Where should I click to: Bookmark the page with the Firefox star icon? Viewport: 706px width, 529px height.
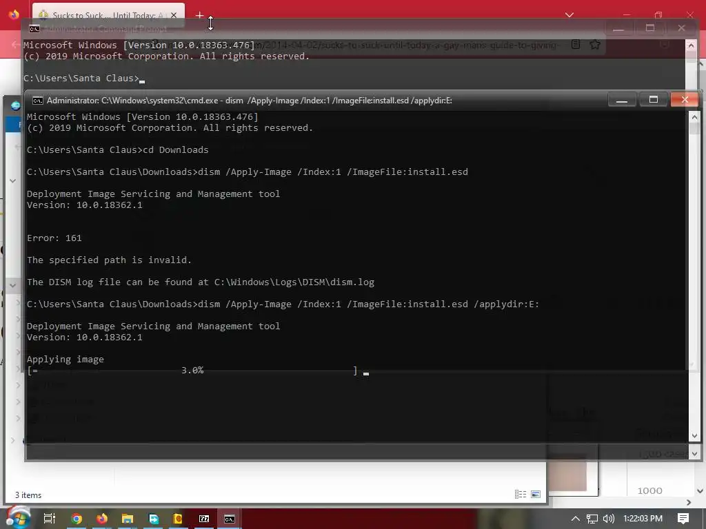[595, 45]
